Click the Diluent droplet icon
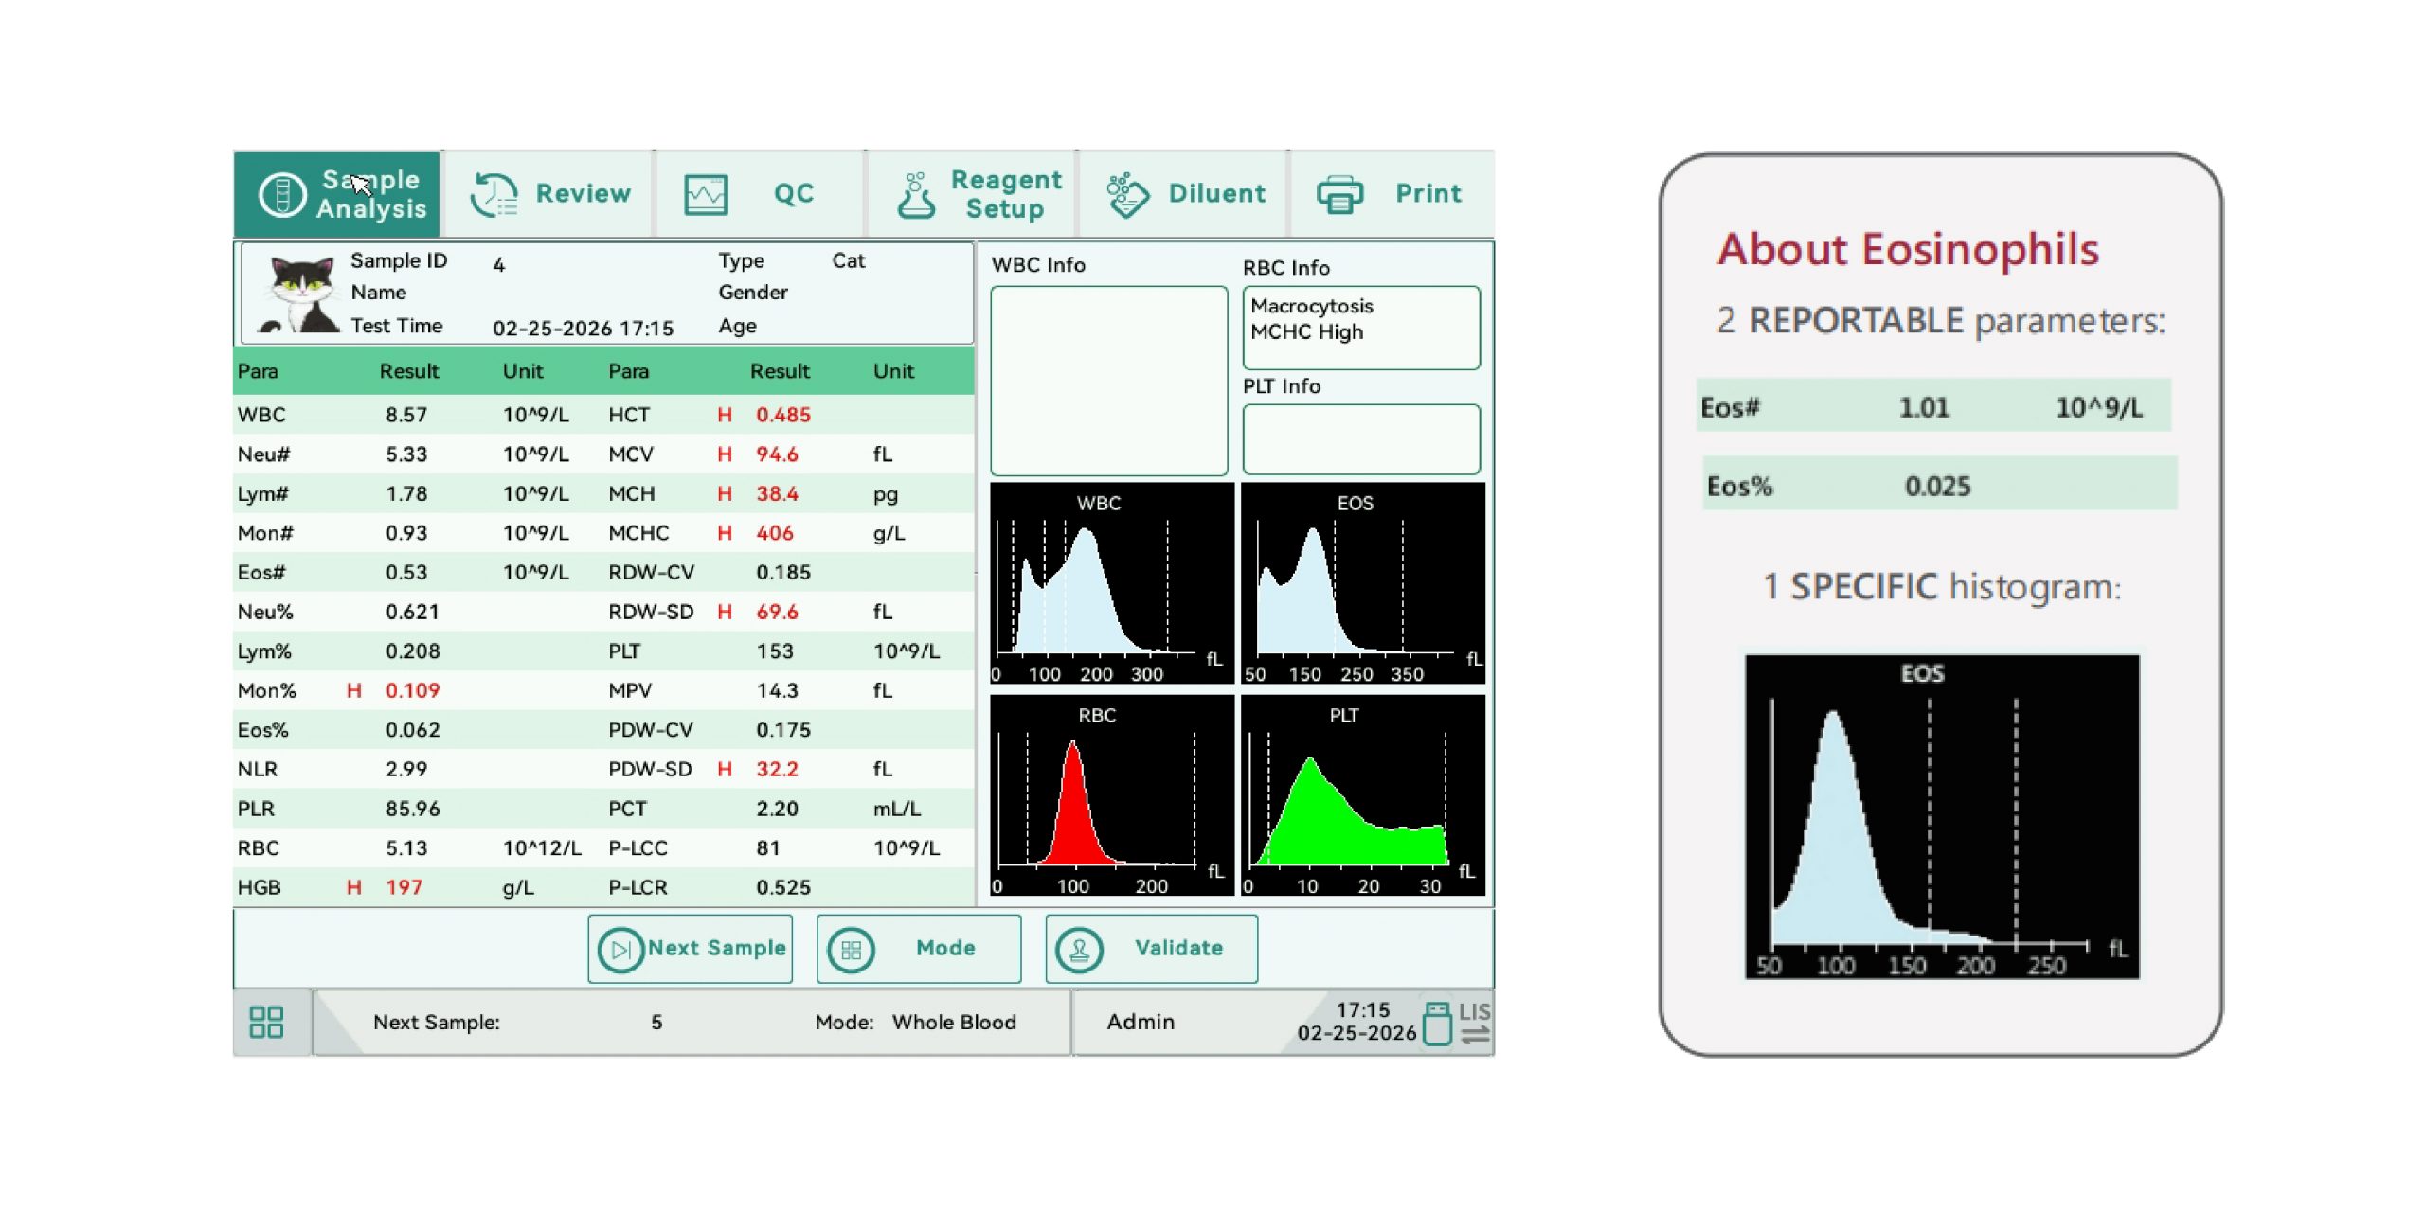This screenshot has width=2425, height=1212. pyautogui.click(x=1127, y=195)
